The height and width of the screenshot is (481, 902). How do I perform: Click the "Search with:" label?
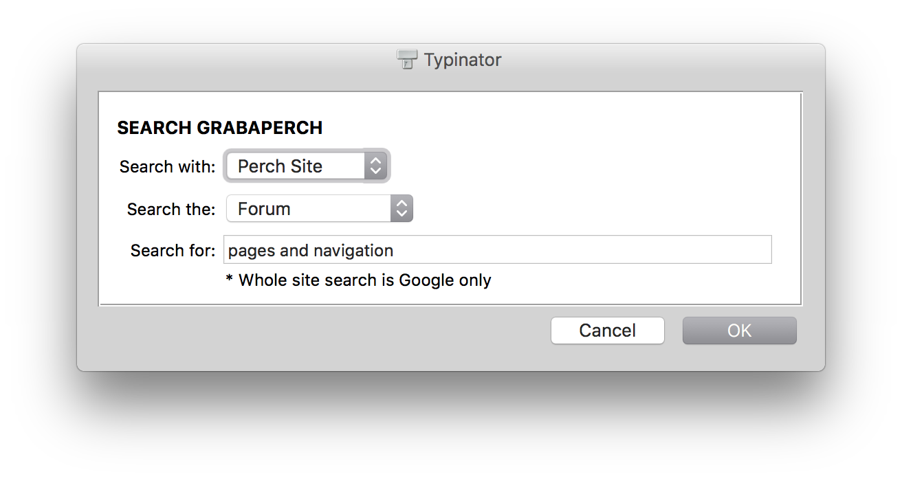(x=167, y=167)
